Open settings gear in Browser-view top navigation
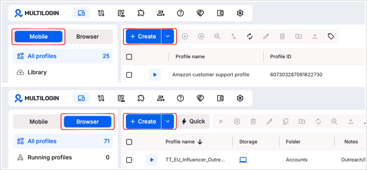 (240, 98)
